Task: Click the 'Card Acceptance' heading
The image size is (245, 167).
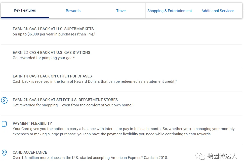Action: [x=30, y=152]
